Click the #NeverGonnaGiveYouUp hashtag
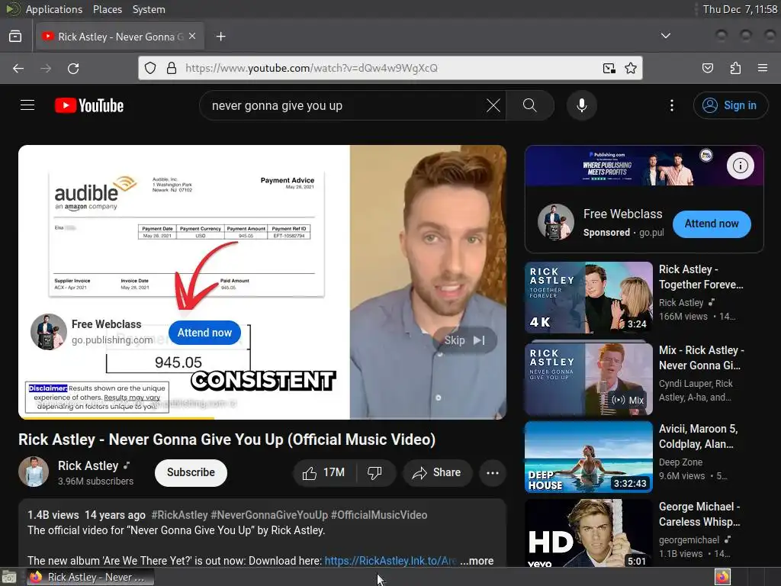Viewport: 781px width, 586px height. click(269, 515)
